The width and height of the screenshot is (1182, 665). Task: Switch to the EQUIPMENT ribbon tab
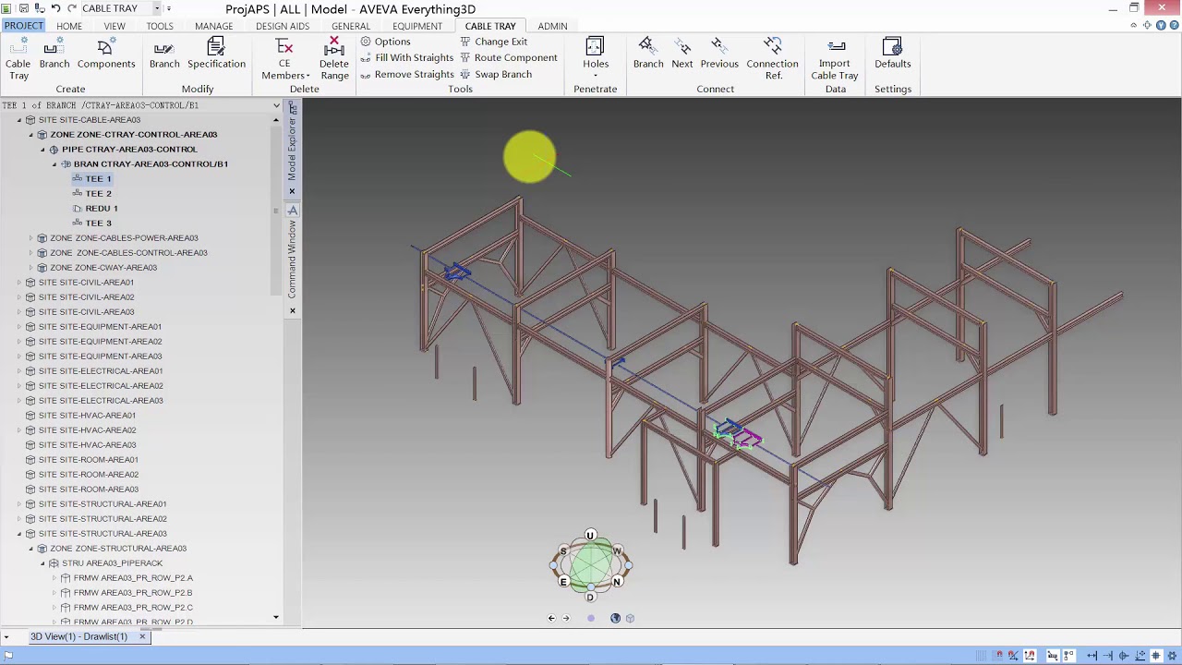417,26
